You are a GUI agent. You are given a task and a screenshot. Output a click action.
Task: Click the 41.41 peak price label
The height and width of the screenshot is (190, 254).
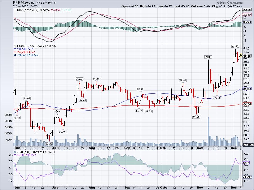[x=235, y=46]
